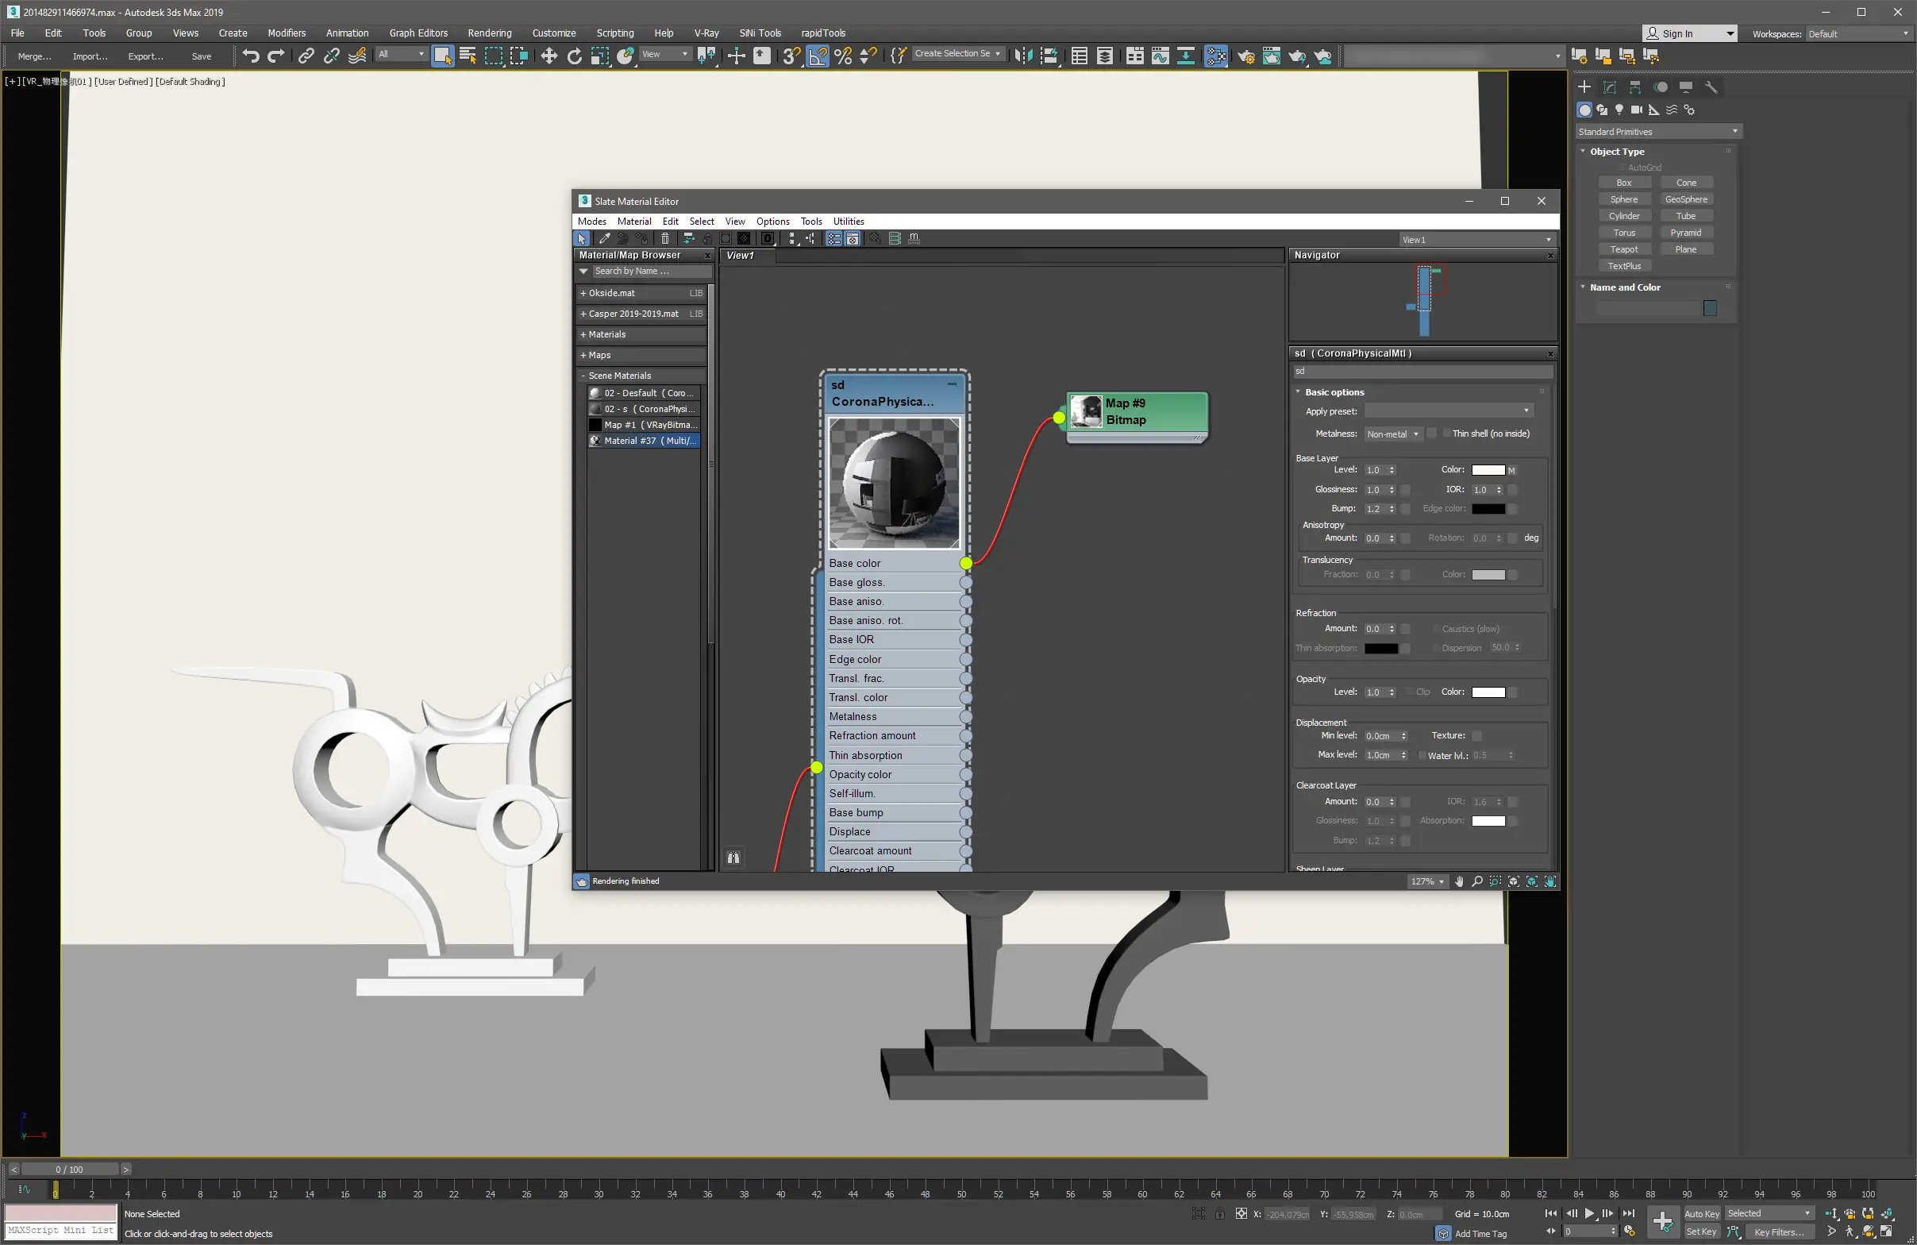The width and height of the screenshot is (1917, 1245).
Task: Open the Metalness Non-metal dropdown
Action: coord(1392,434)
